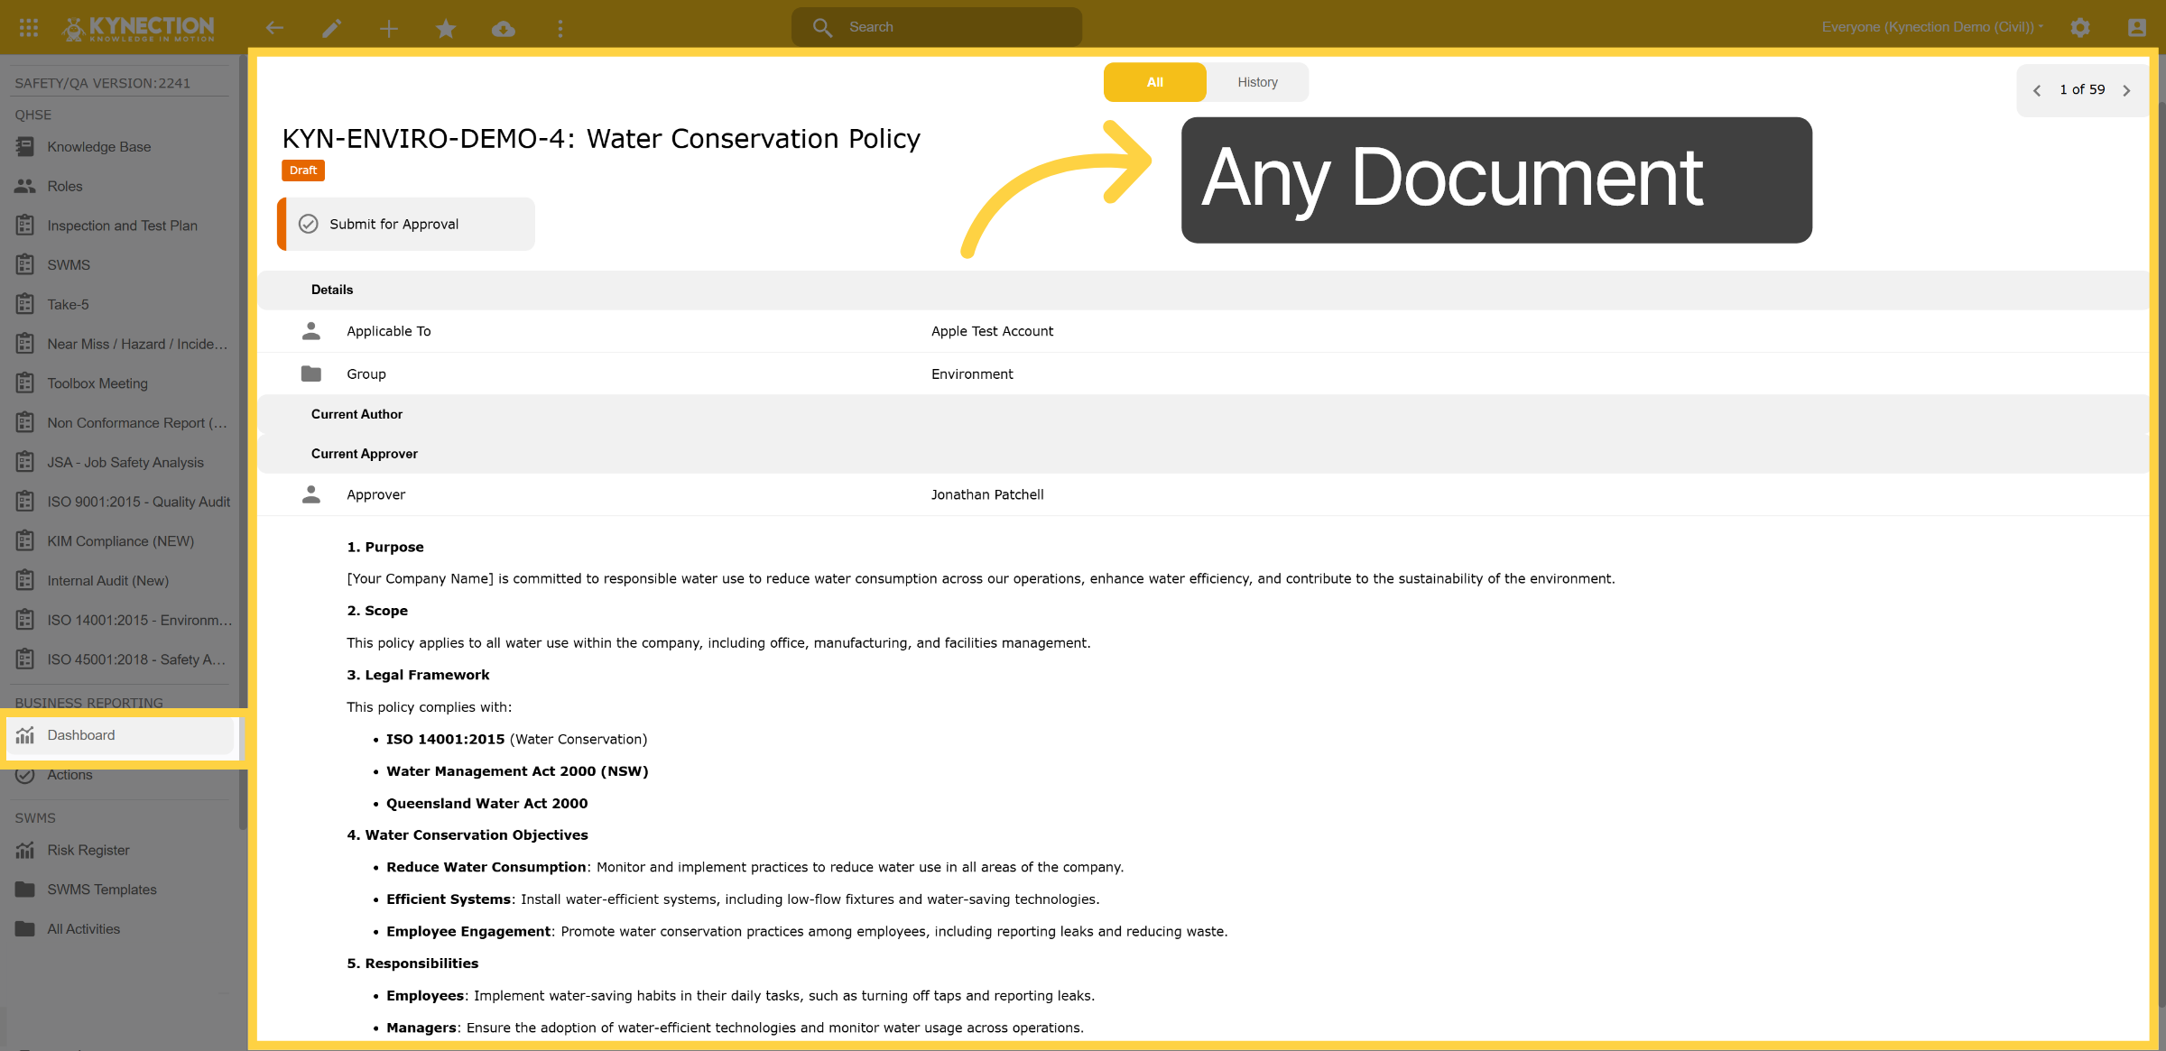2166x1051 pixels.
Task: Click the Approver person icon
Action: pos(311,494)
